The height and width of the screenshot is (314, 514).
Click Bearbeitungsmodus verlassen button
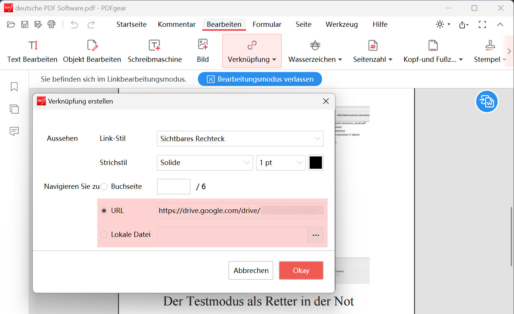click(260, 79)
